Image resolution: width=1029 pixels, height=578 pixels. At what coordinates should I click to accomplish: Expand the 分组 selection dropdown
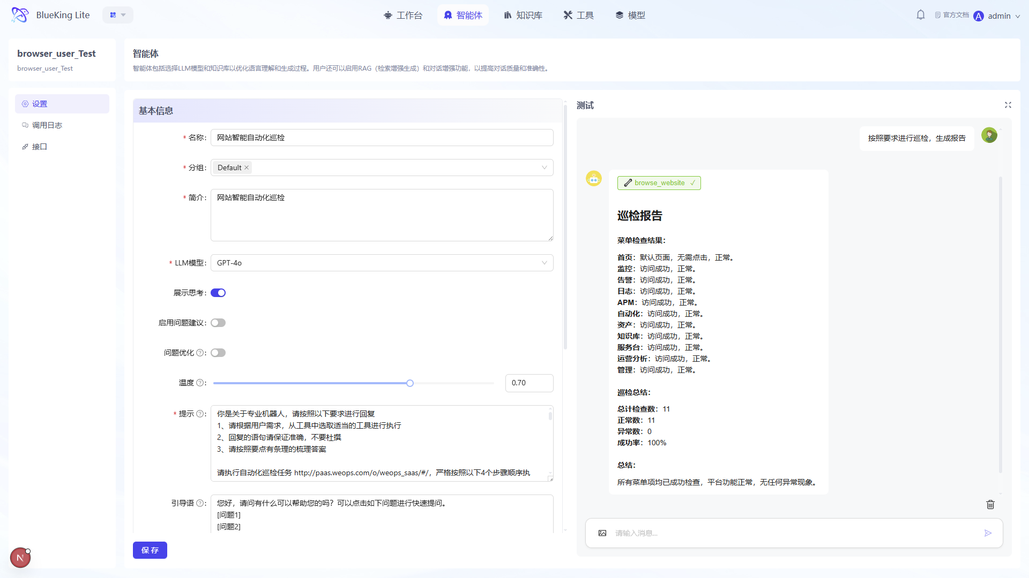point(544,168)
